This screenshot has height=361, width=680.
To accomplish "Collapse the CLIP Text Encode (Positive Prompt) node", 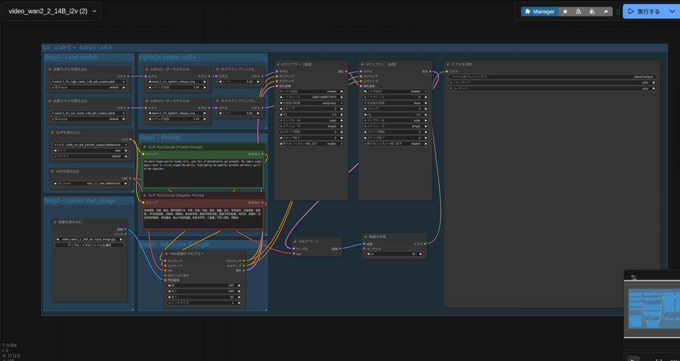I will point(144,147).
